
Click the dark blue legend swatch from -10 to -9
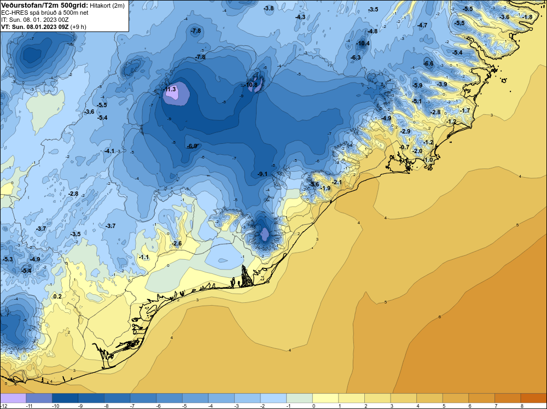(65, 398)
